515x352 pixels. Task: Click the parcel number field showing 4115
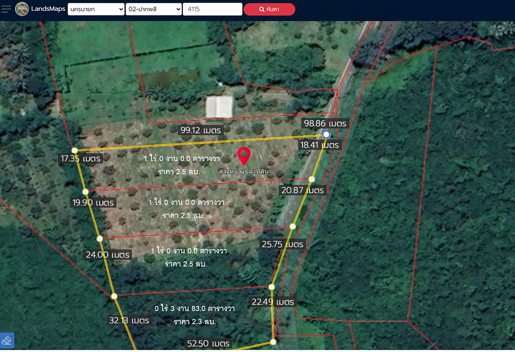212,9
